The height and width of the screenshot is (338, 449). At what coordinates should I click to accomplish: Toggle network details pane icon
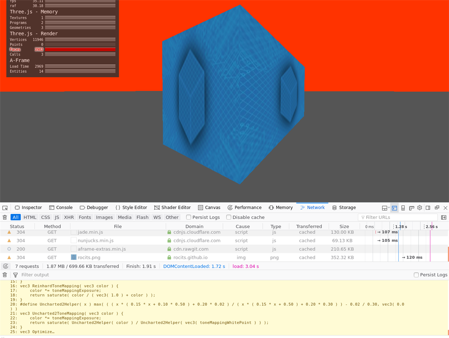click(444, 217)
